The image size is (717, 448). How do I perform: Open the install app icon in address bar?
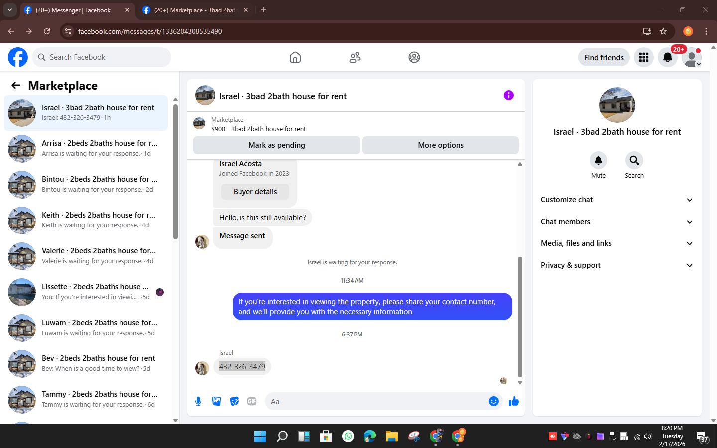647,31
